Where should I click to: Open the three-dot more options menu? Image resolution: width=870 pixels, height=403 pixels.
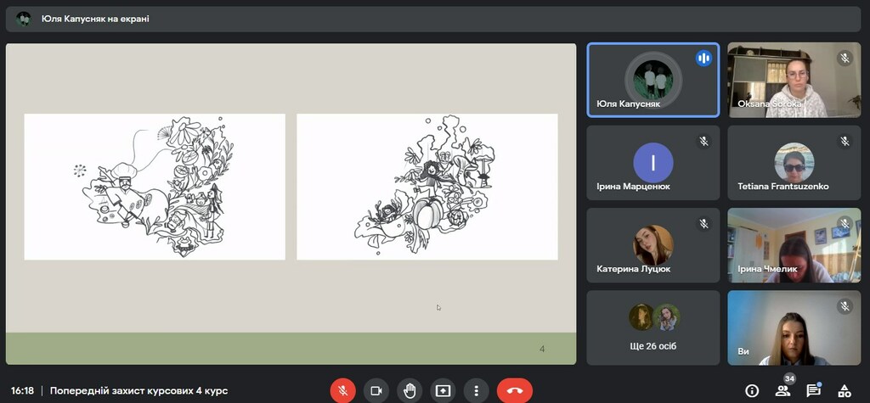(x=476, y=391)
